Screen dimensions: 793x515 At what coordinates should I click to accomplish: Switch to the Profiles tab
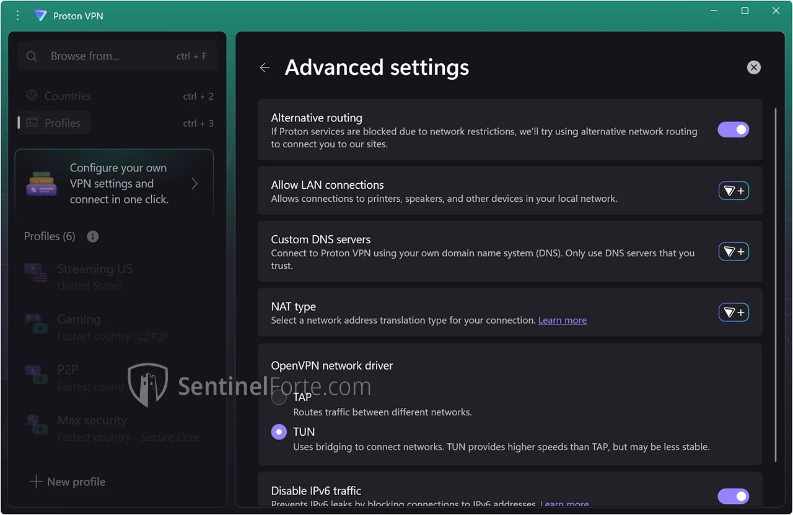[62, 123]
